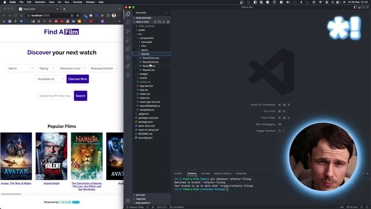Open the Released before dropdown
This screenshot has width=371, height=209.
[x=103, y=69]
